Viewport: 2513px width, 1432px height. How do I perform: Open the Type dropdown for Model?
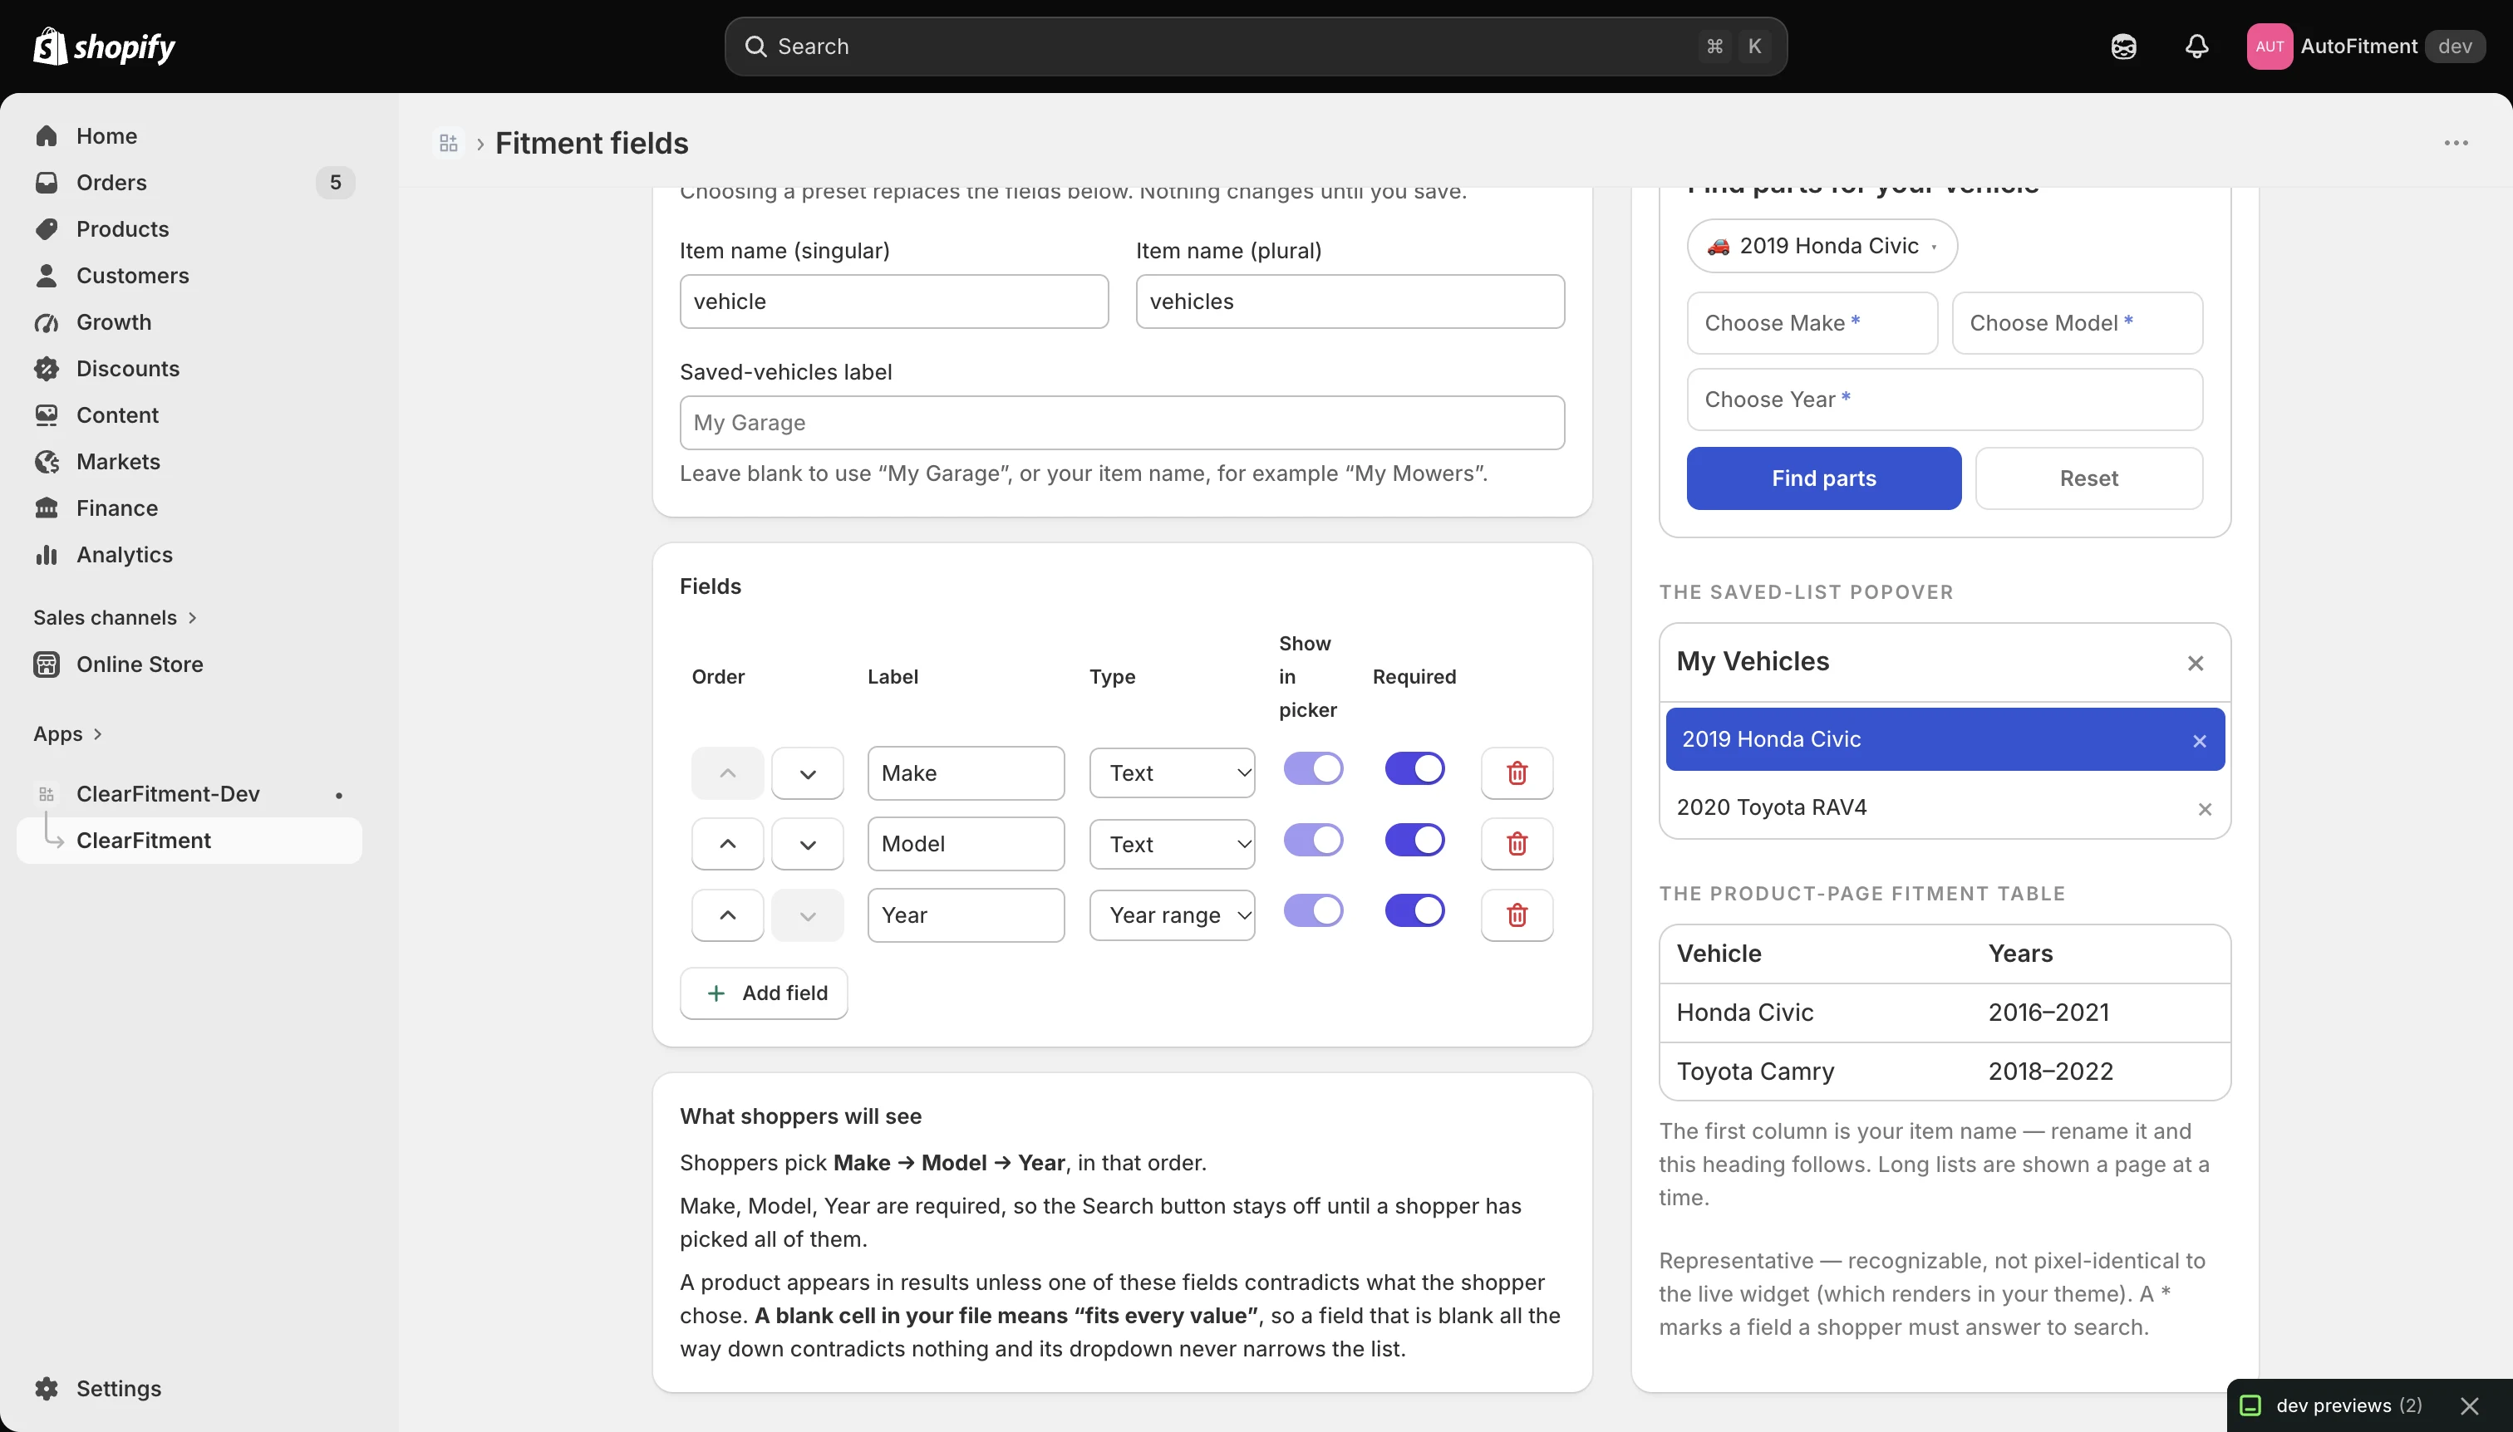coord(1172,844)
